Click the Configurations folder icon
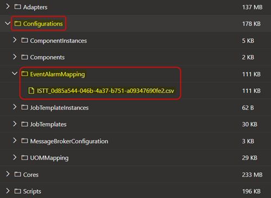Image resolution: width=271 pixels, height=198 pixels. tap(18, 23)
